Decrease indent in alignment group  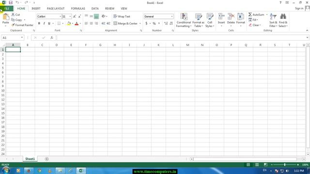coord(103,24)
